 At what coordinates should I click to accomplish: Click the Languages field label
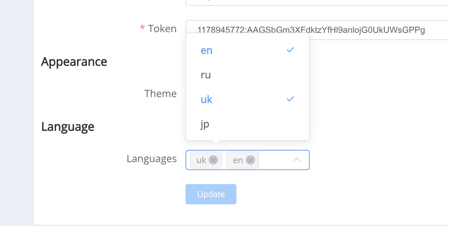[x=152, y=159]
